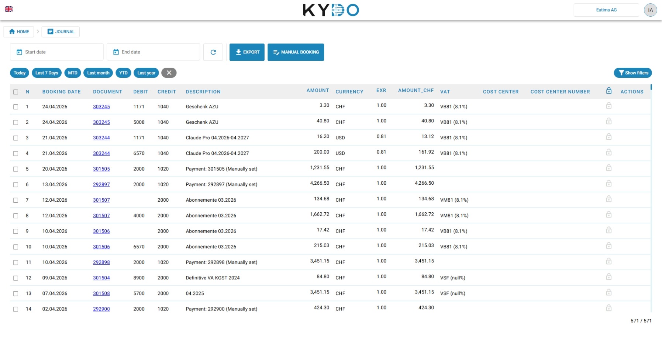Click 'Definitive VA KGST 2024' description
Image resolution: width=662 pixels, height=352 pixels.
coord(213,278)
